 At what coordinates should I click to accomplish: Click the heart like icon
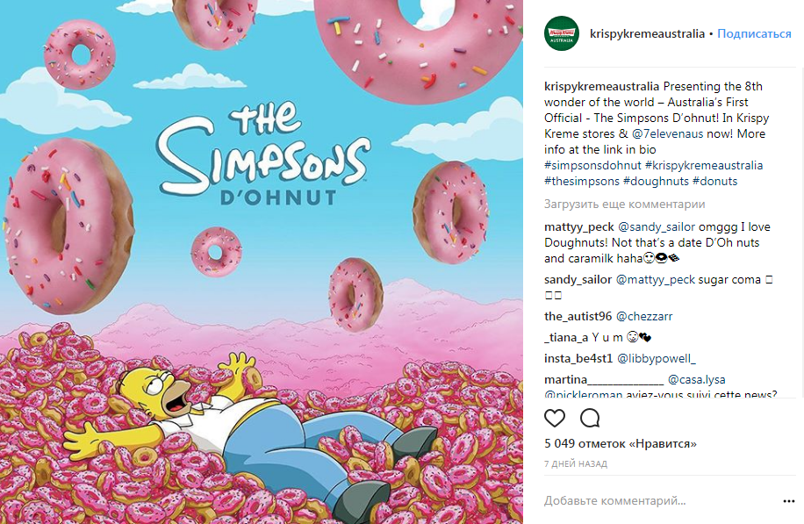coord(556,417)
